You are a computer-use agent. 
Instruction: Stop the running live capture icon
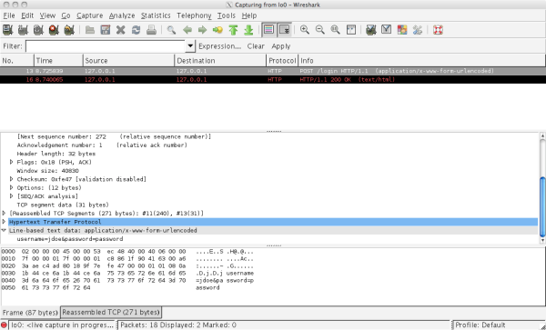click(54, 30)
